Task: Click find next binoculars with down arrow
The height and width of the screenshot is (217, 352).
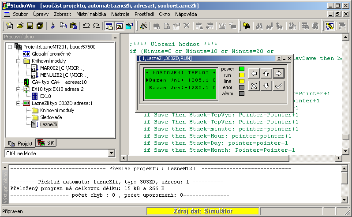Action: (270, 26)
